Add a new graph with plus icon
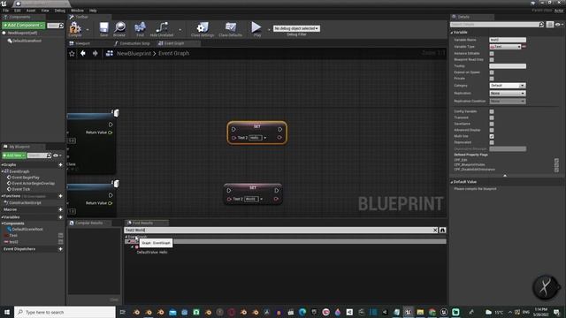This screenshot has width=566, height=318. (61, 165)
